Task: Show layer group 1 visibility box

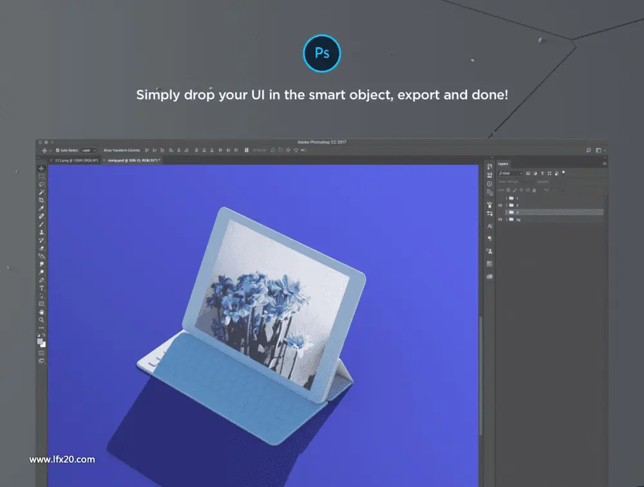Action: click(500, 198)
